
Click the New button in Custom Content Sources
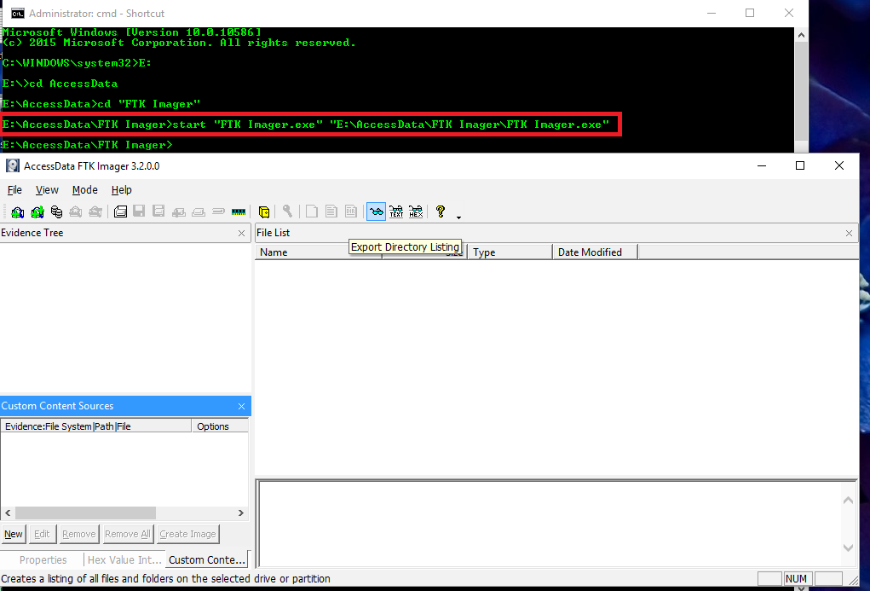coord(13,533)
